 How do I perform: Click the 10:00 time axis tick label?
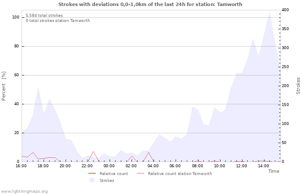pos(220,166)
